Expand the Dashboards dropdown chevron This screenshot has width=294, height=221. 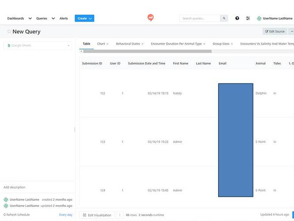point(30,19)
